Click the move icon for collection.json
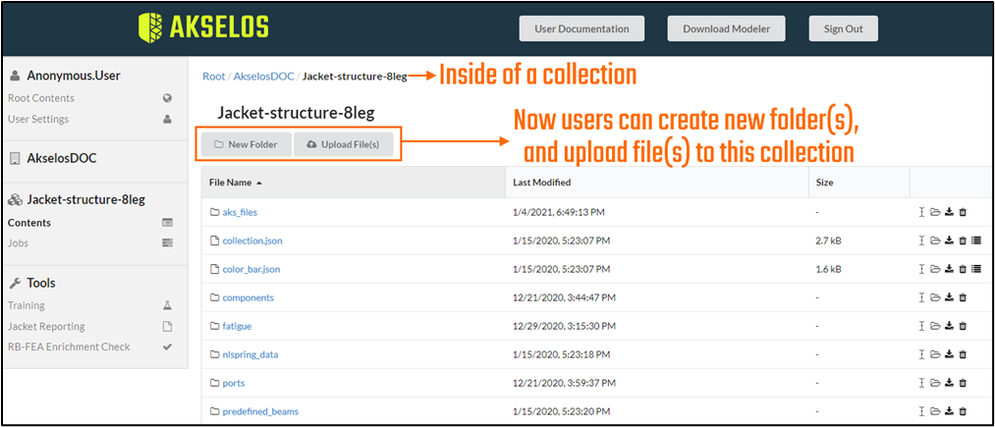995x427 pixels. (x=935, y=240)
